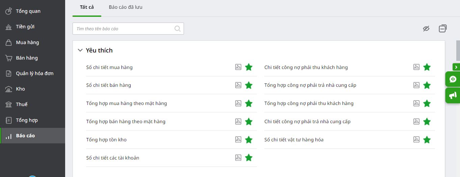Screen dimensions: 460x177
Task: Click the report name search field
Action: [128, 29]
